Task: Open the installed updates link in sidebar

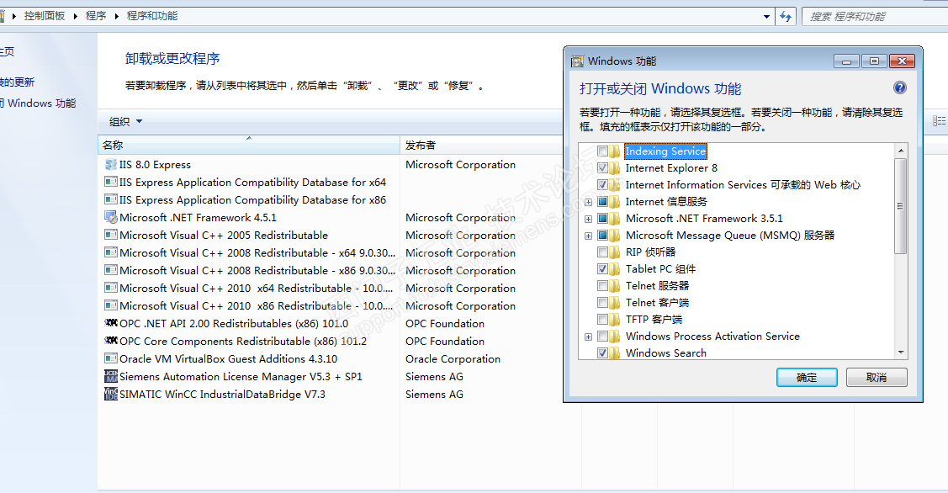Action: click(18, 82)
